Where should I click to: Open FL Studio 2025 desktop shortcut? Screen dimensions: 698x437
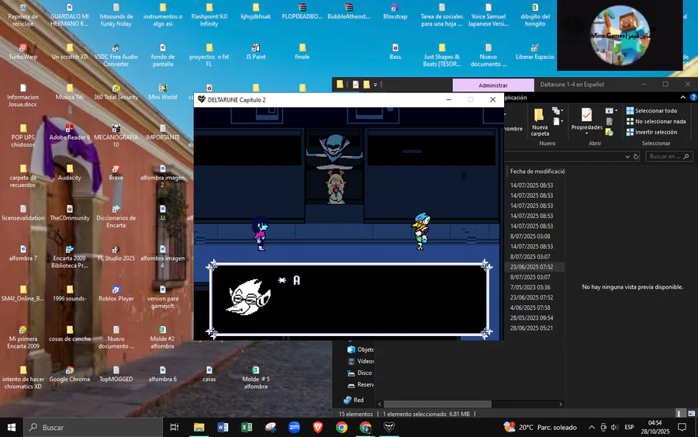click(116, 253)
